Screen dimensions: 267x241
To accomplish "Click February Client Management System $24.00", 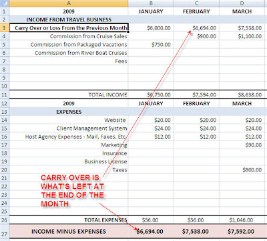I will click(196, 129).
